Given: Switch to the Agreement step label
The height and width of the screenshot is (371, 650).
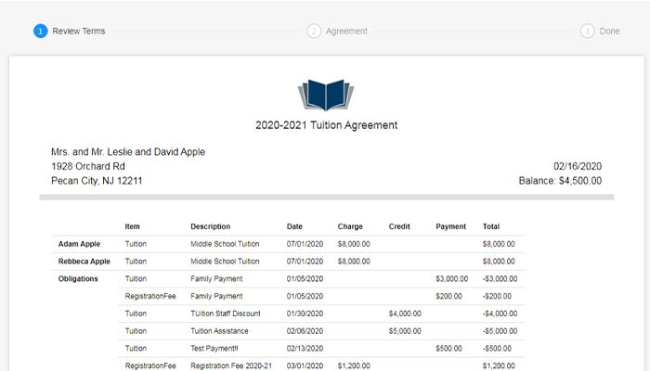Looking at the screenshot, I should [346, 31].
